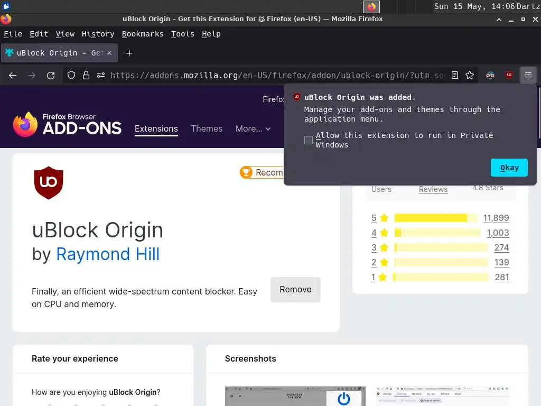The width and height of the screenshot is (541, 406).
Task: Open the Reviews link
Action: point(433,189)
